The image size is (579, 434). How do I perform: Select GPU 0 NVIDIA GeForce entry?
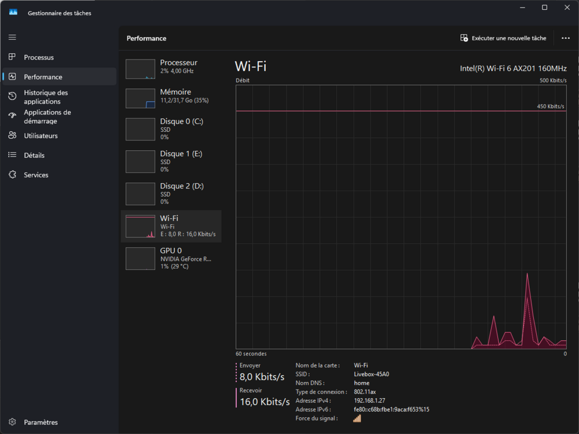click(x=171, y=259)
